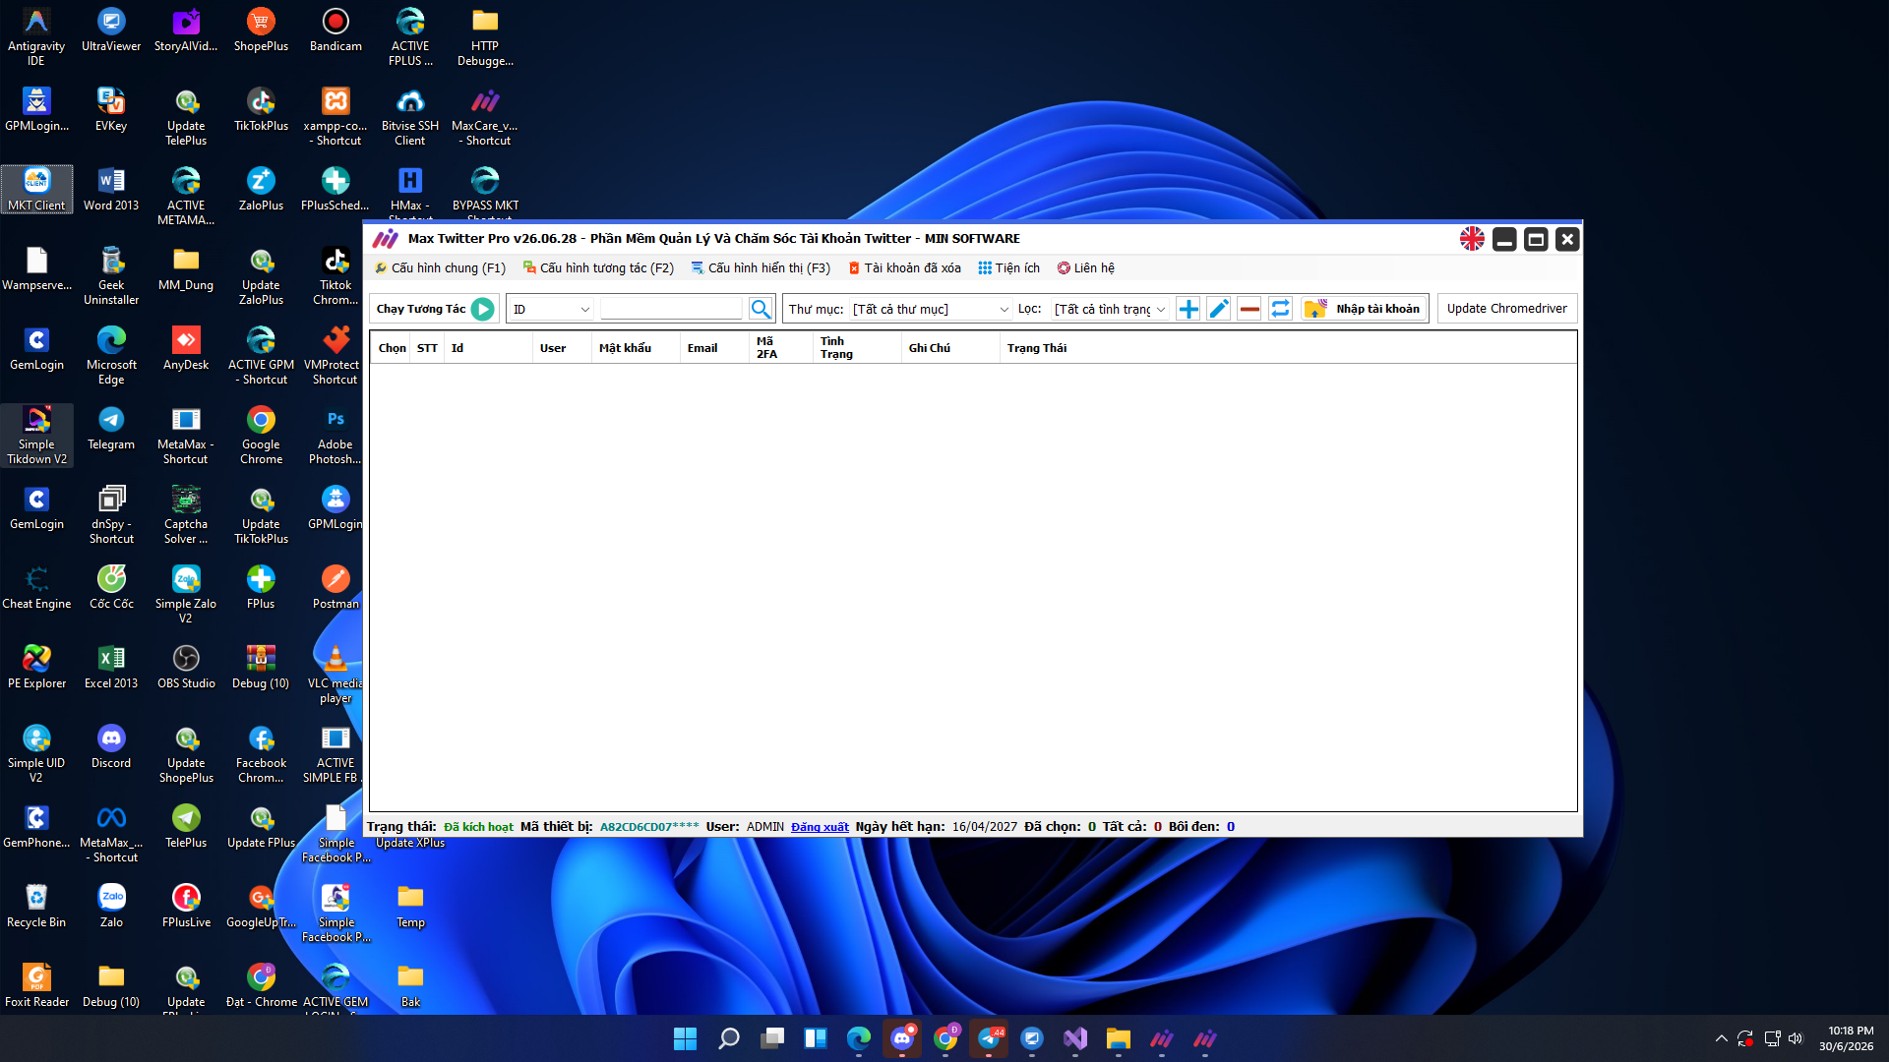Viewport: 1889px width, 1062px height.
Task: Select the HTTP Debugger desktop icon
Action: coord(485,36)
